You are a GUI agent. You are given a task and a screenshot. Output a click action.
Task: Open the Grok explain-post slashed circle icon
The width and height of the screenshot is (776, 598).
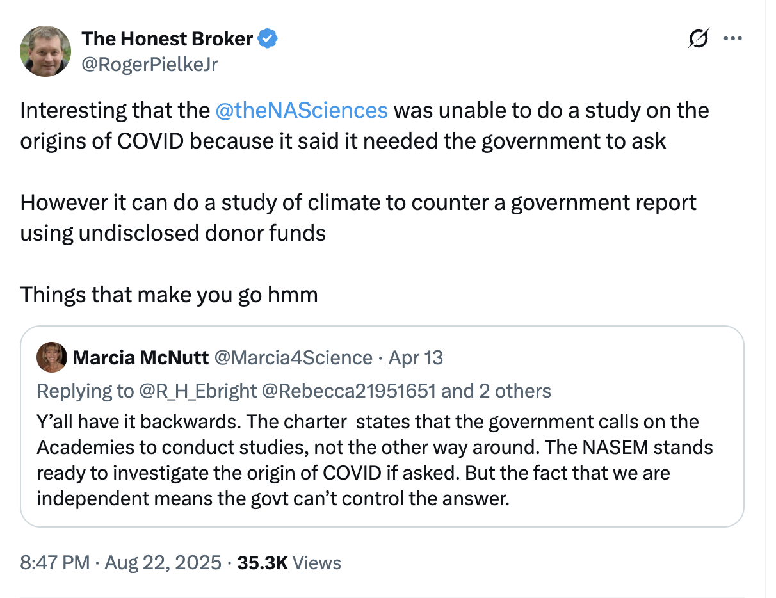tap(699, 39)
